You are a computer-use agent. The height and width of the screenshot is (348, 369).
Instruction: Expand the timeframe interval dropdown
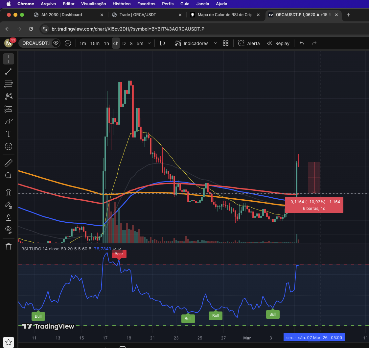coord(150,43)
